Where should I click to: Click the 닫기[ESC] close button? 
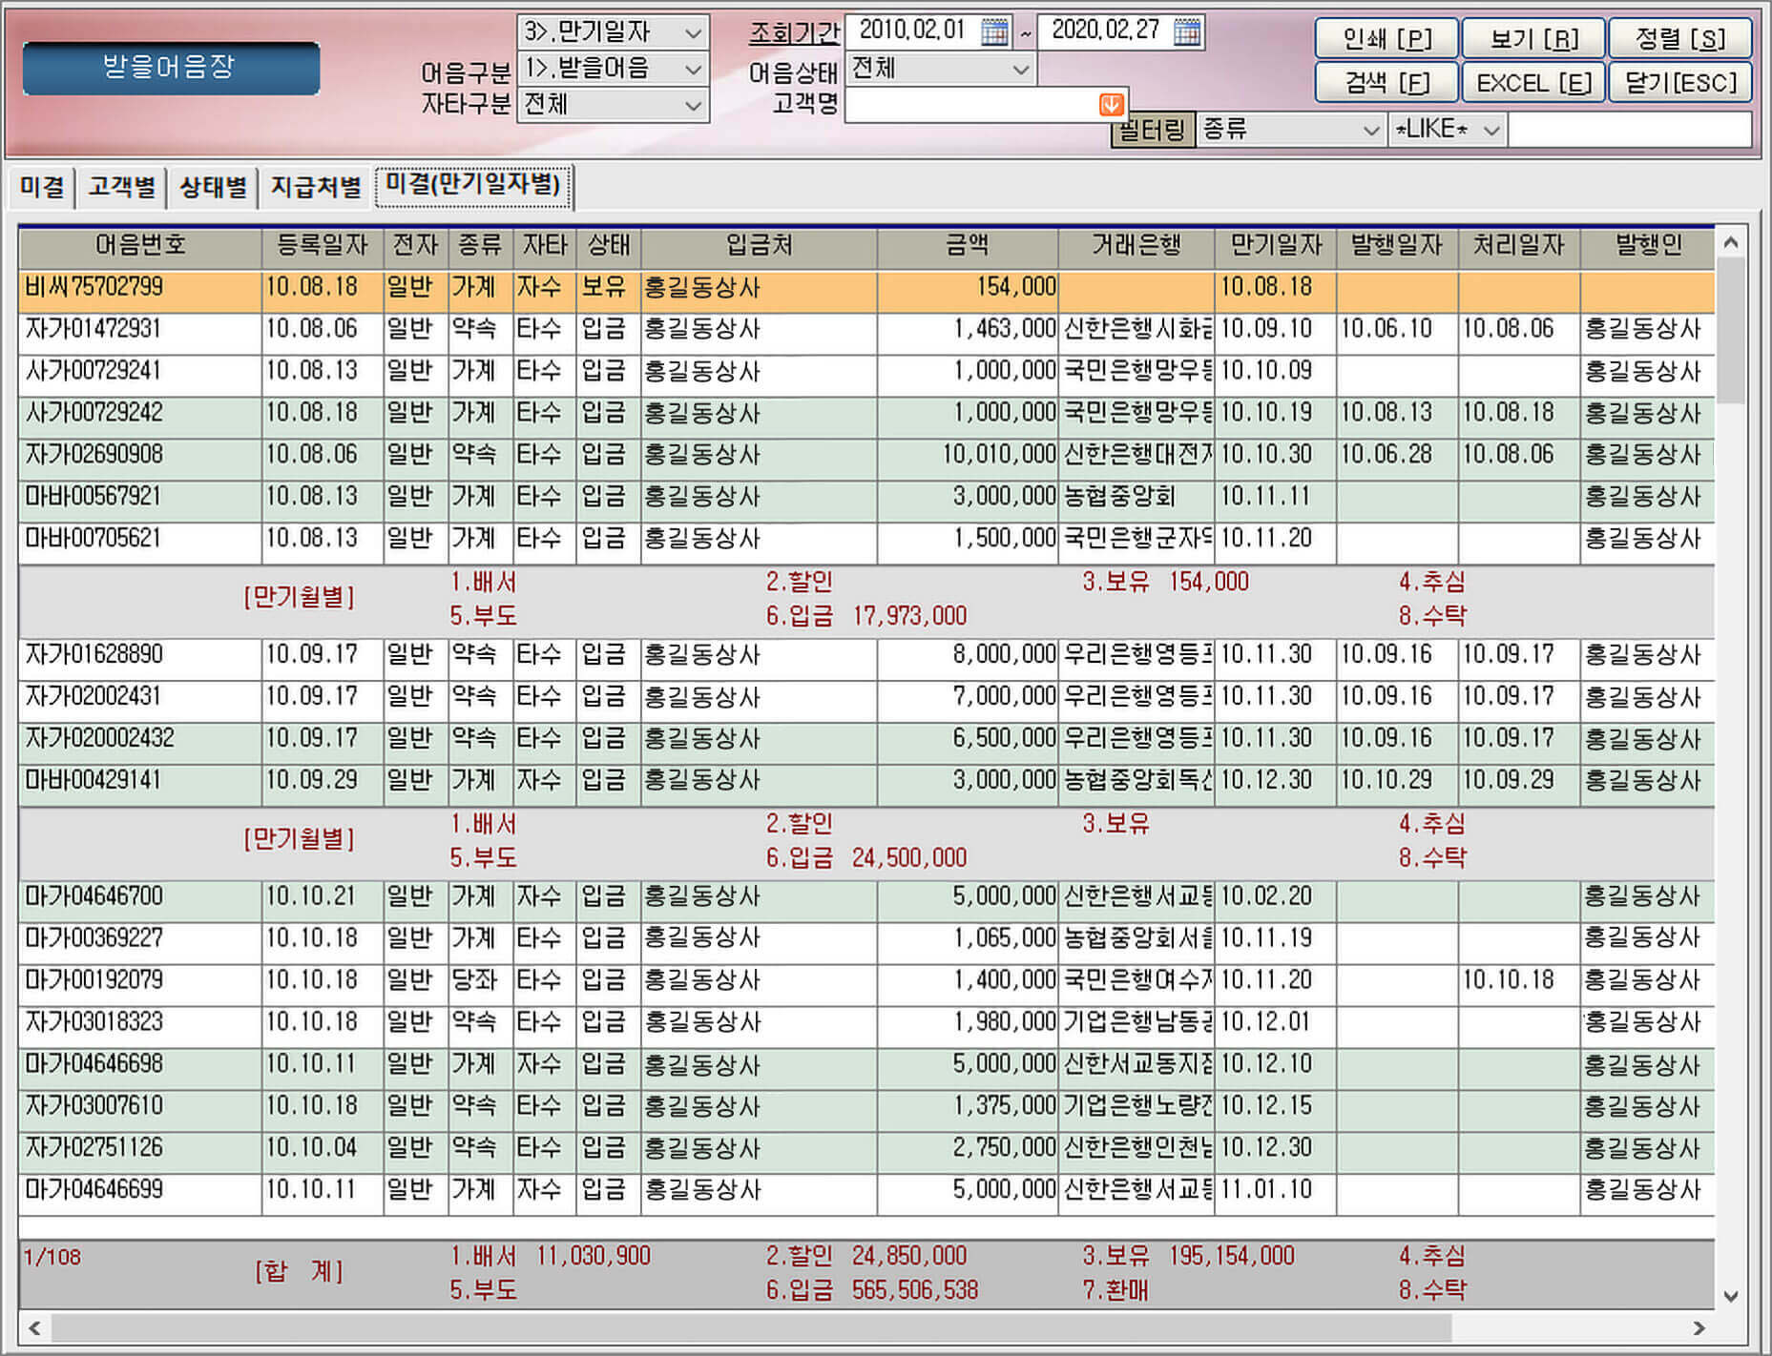(1680, 83)
